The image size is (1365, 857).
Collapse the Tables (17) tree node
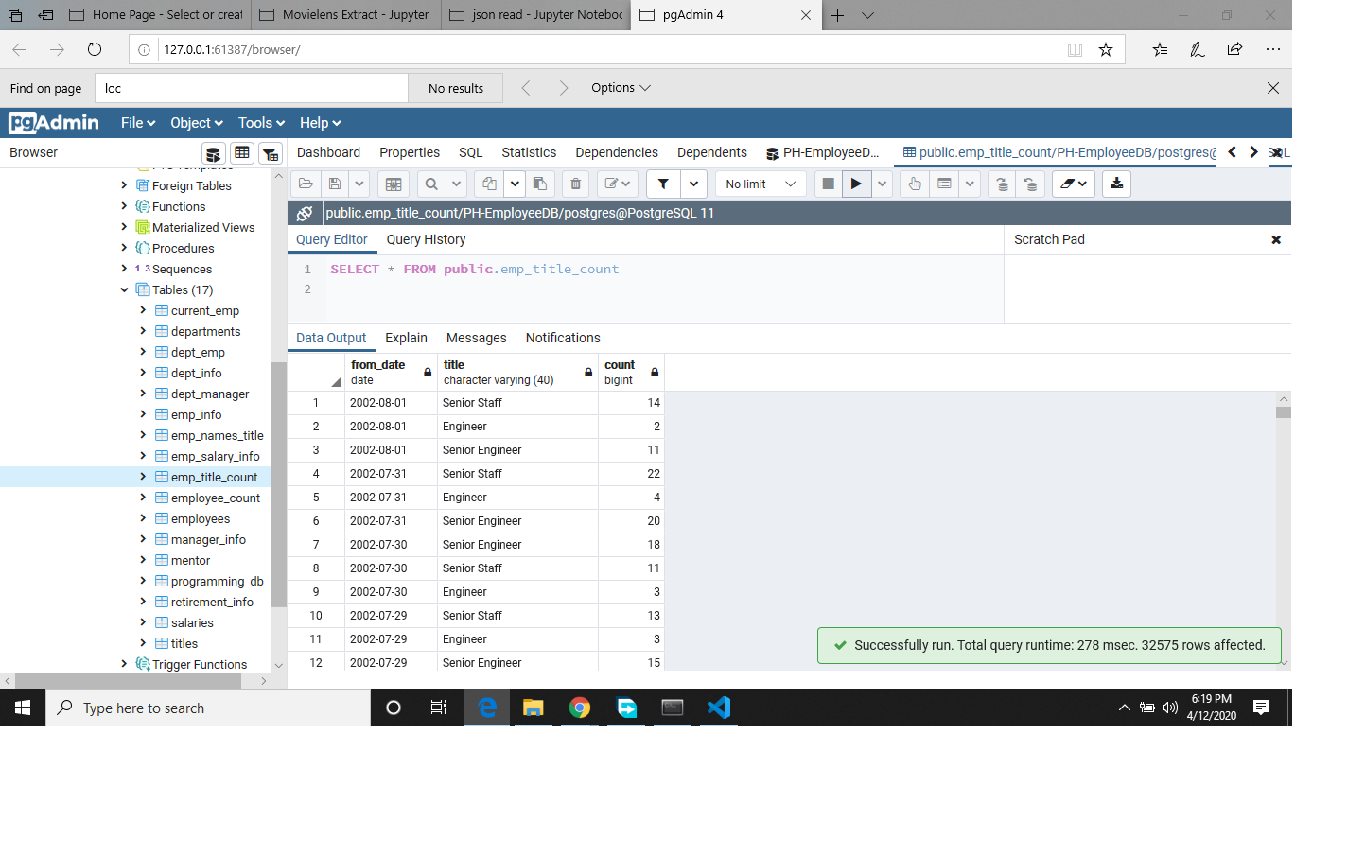[124, 289]
